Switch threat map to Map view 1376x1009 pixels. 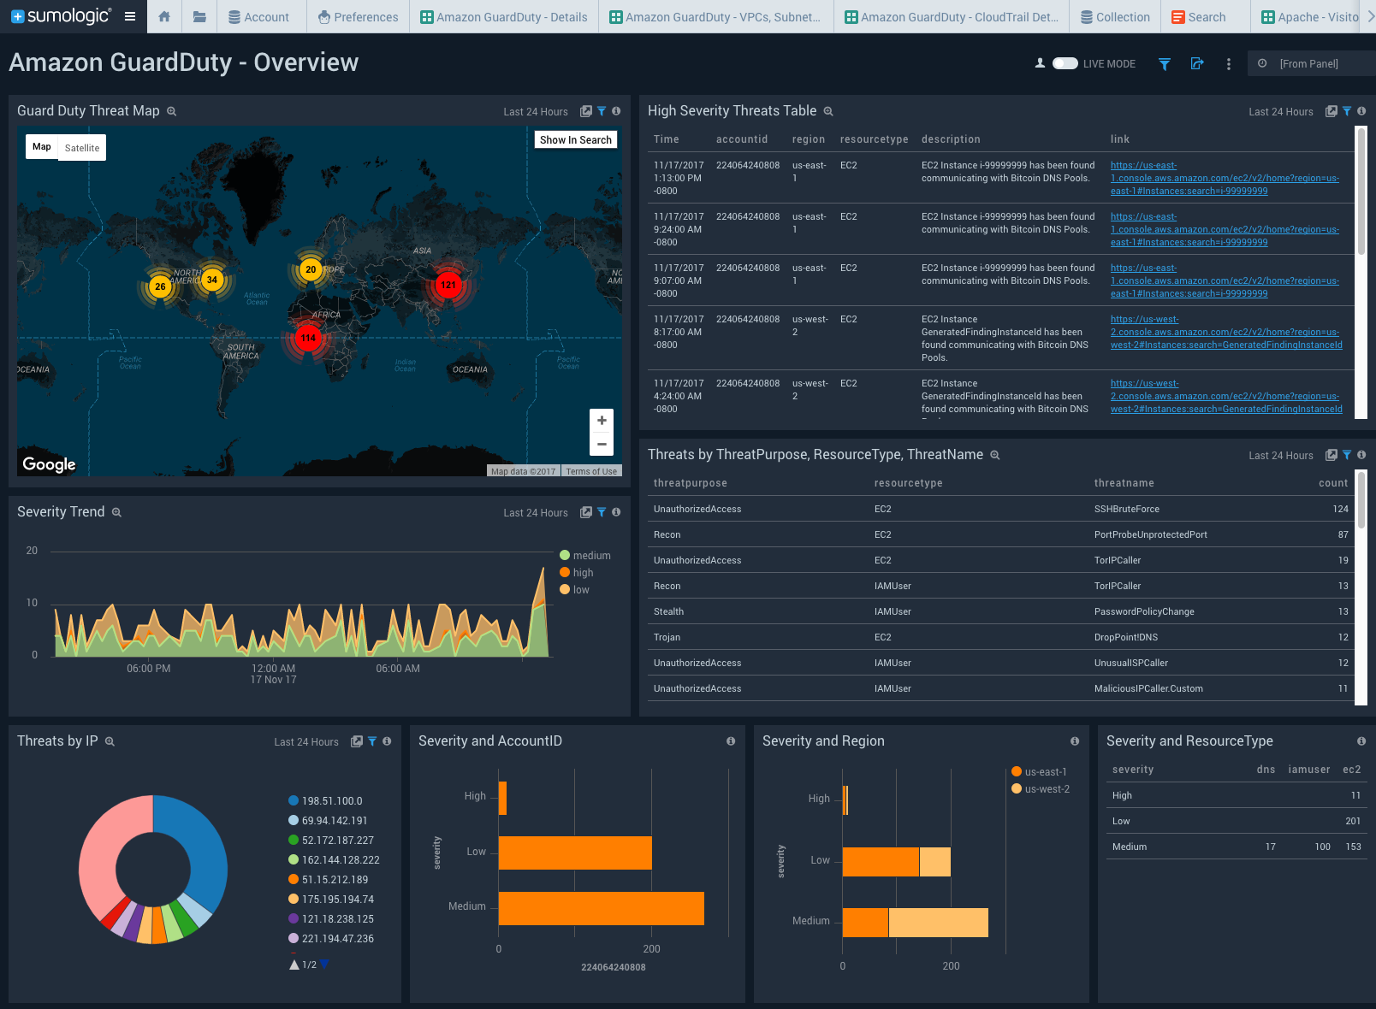click(x=42, y=147)
